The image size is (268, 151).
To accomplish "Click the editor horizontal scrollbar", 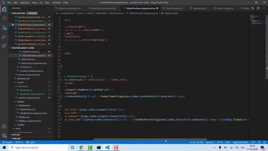I will pos(150,139).
